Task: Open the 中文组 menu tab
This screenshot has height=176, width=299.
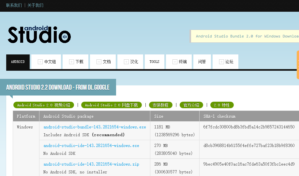Action: coord(46,62)
